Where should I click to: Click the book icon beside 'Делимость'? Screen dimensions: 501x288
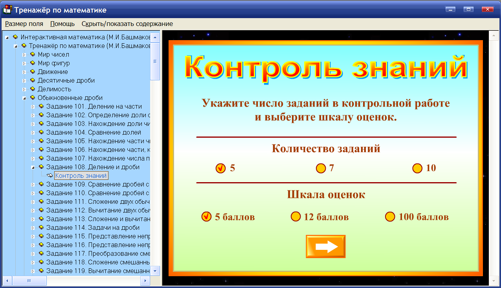pyautogui.click(x=33, y=89)
